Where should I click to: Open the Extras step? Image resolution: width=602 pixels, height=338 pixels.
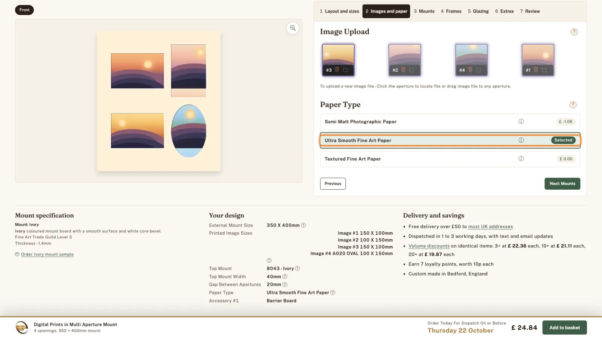pos(504,11)
